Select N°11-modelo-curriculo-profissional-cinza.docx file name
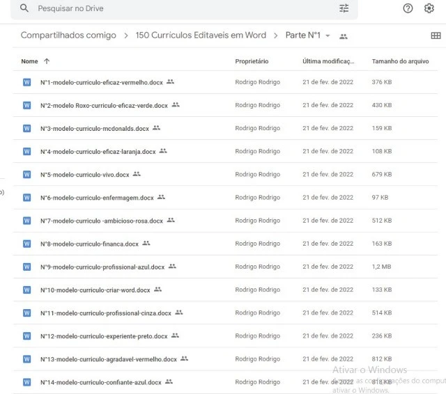This screenshot has width=446, height=394. click(106, 313)
